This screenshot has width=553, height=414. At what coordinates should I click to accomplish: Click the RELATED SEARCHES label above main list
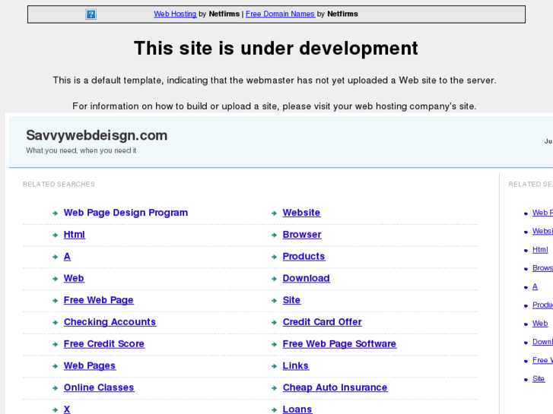point(59,184)
